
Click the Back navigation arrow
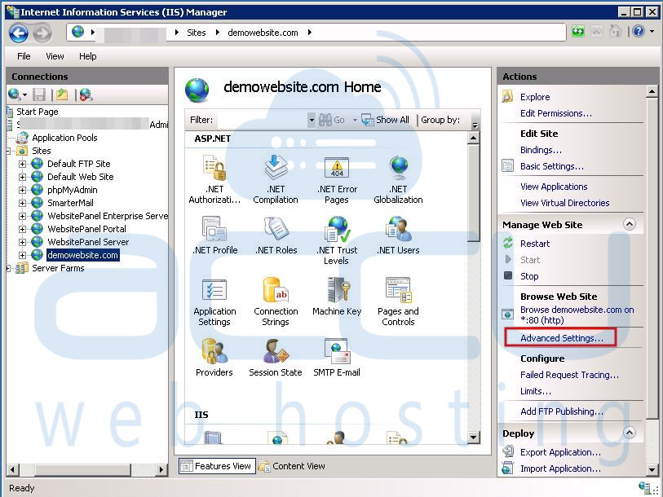pyautogui.click(x=19, y=33)
